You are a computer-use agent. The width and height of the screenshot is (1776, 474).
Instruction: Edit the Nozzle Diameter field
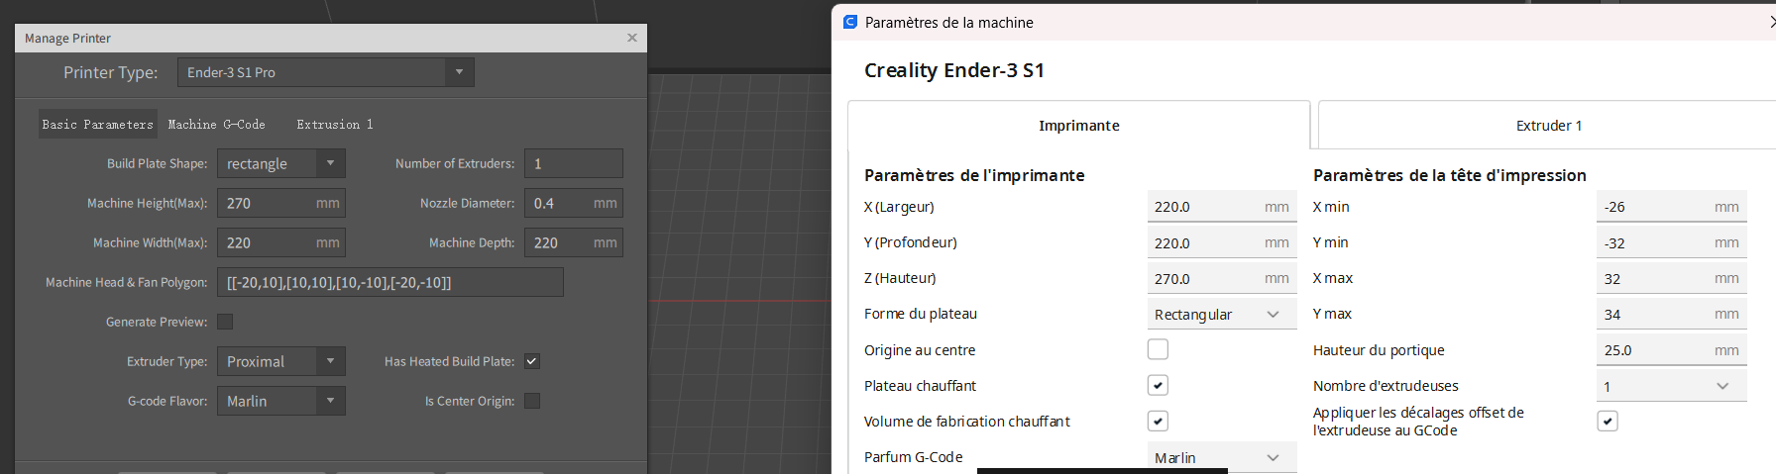[574, 203]
